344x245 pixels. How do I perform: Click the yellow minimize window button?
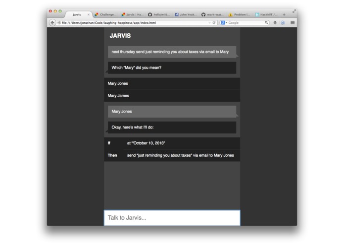point(55,11)
